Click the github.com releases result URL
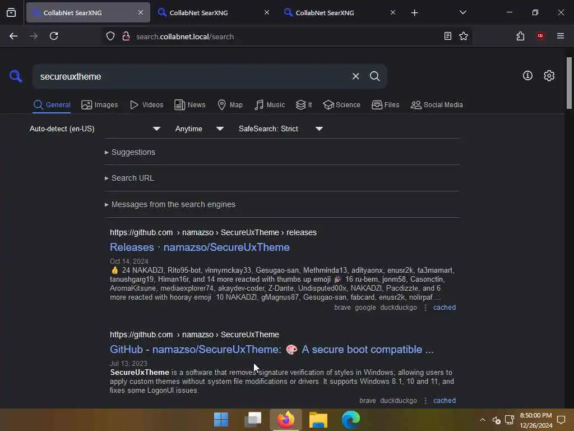Viewport: 574px width, 431px height. (x=213, y=232)
